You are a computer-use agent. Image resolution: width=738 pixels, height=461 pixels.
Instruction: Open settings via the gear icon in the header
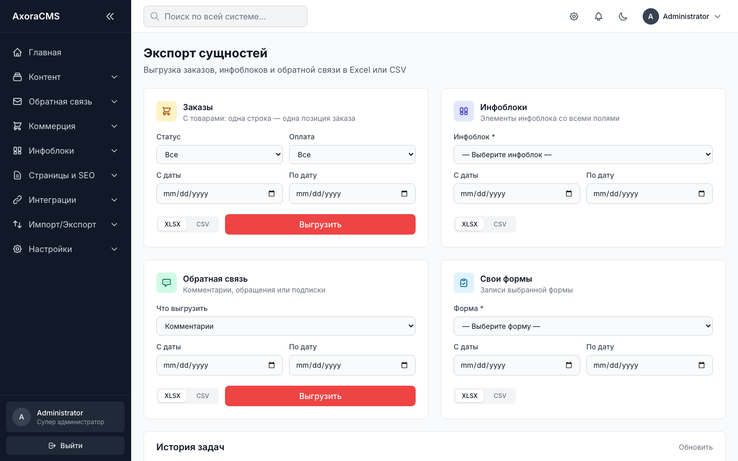[x=574, y=16]
